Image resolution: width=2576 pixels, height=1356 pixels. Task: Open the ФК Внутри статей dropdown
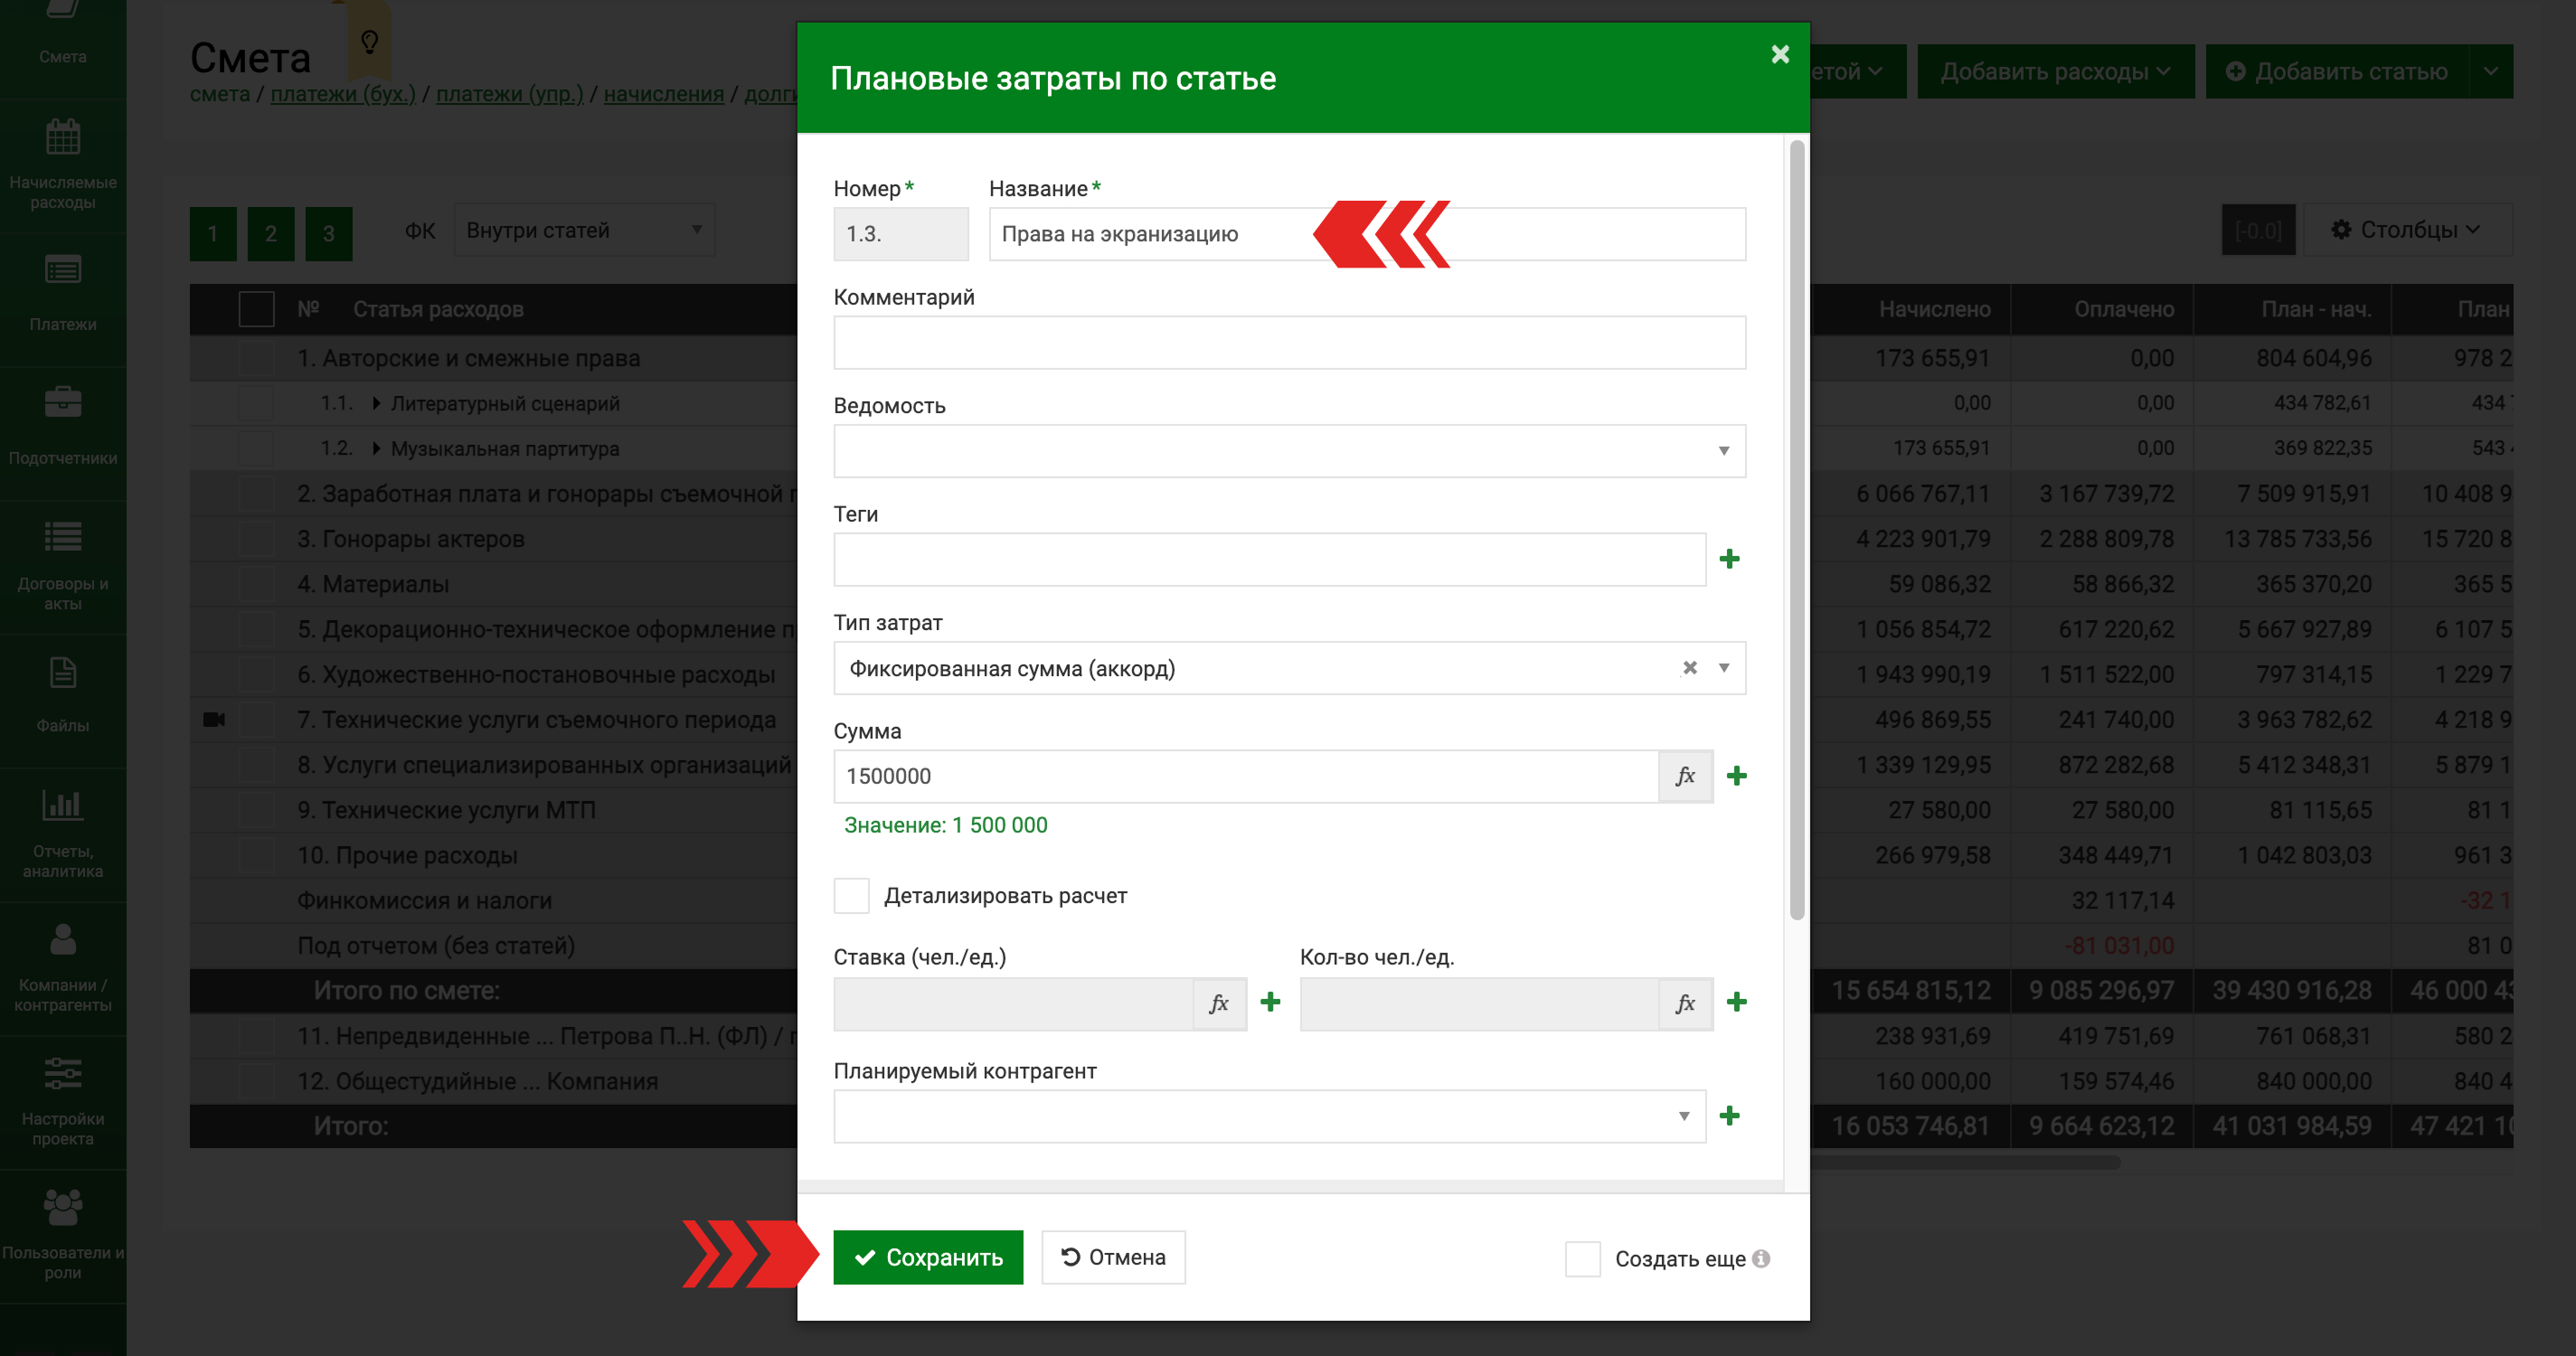click(585, 230)
